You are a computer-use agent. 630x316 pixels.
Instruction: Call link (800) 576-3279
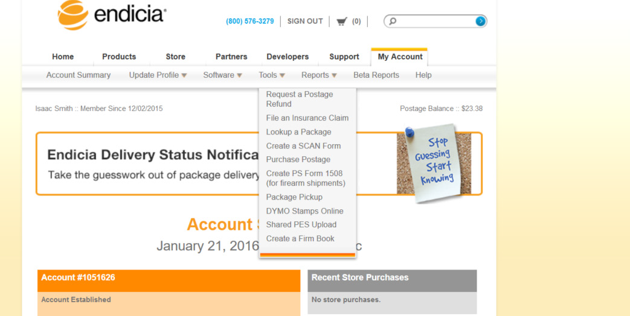[250, 21]
